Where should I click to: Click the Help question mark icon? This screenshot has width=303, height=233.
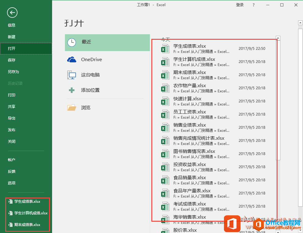(x=253, y=5)
